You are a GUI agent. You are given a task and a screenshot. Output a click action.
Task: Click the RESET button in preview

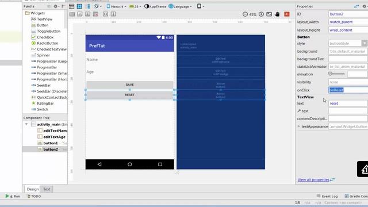130,95
